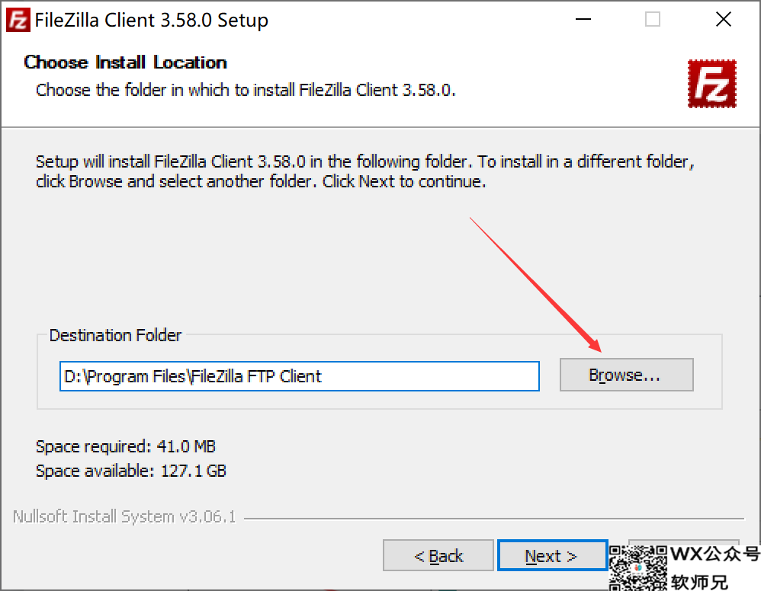Click the 'Setup will install' instruction paragraph

coord(364,171)
